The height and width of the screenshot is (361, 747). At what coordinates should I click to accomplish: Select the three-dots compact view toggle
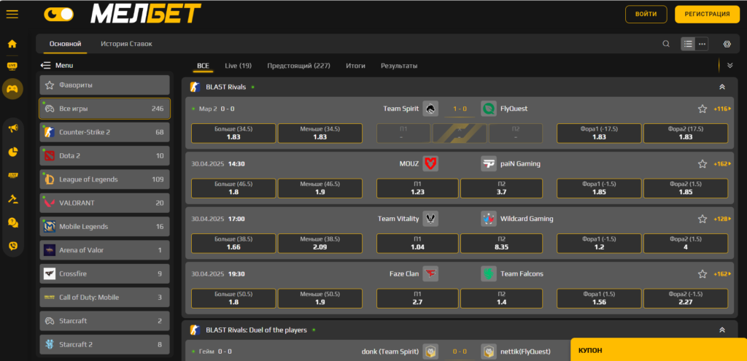tap(702, 44)
